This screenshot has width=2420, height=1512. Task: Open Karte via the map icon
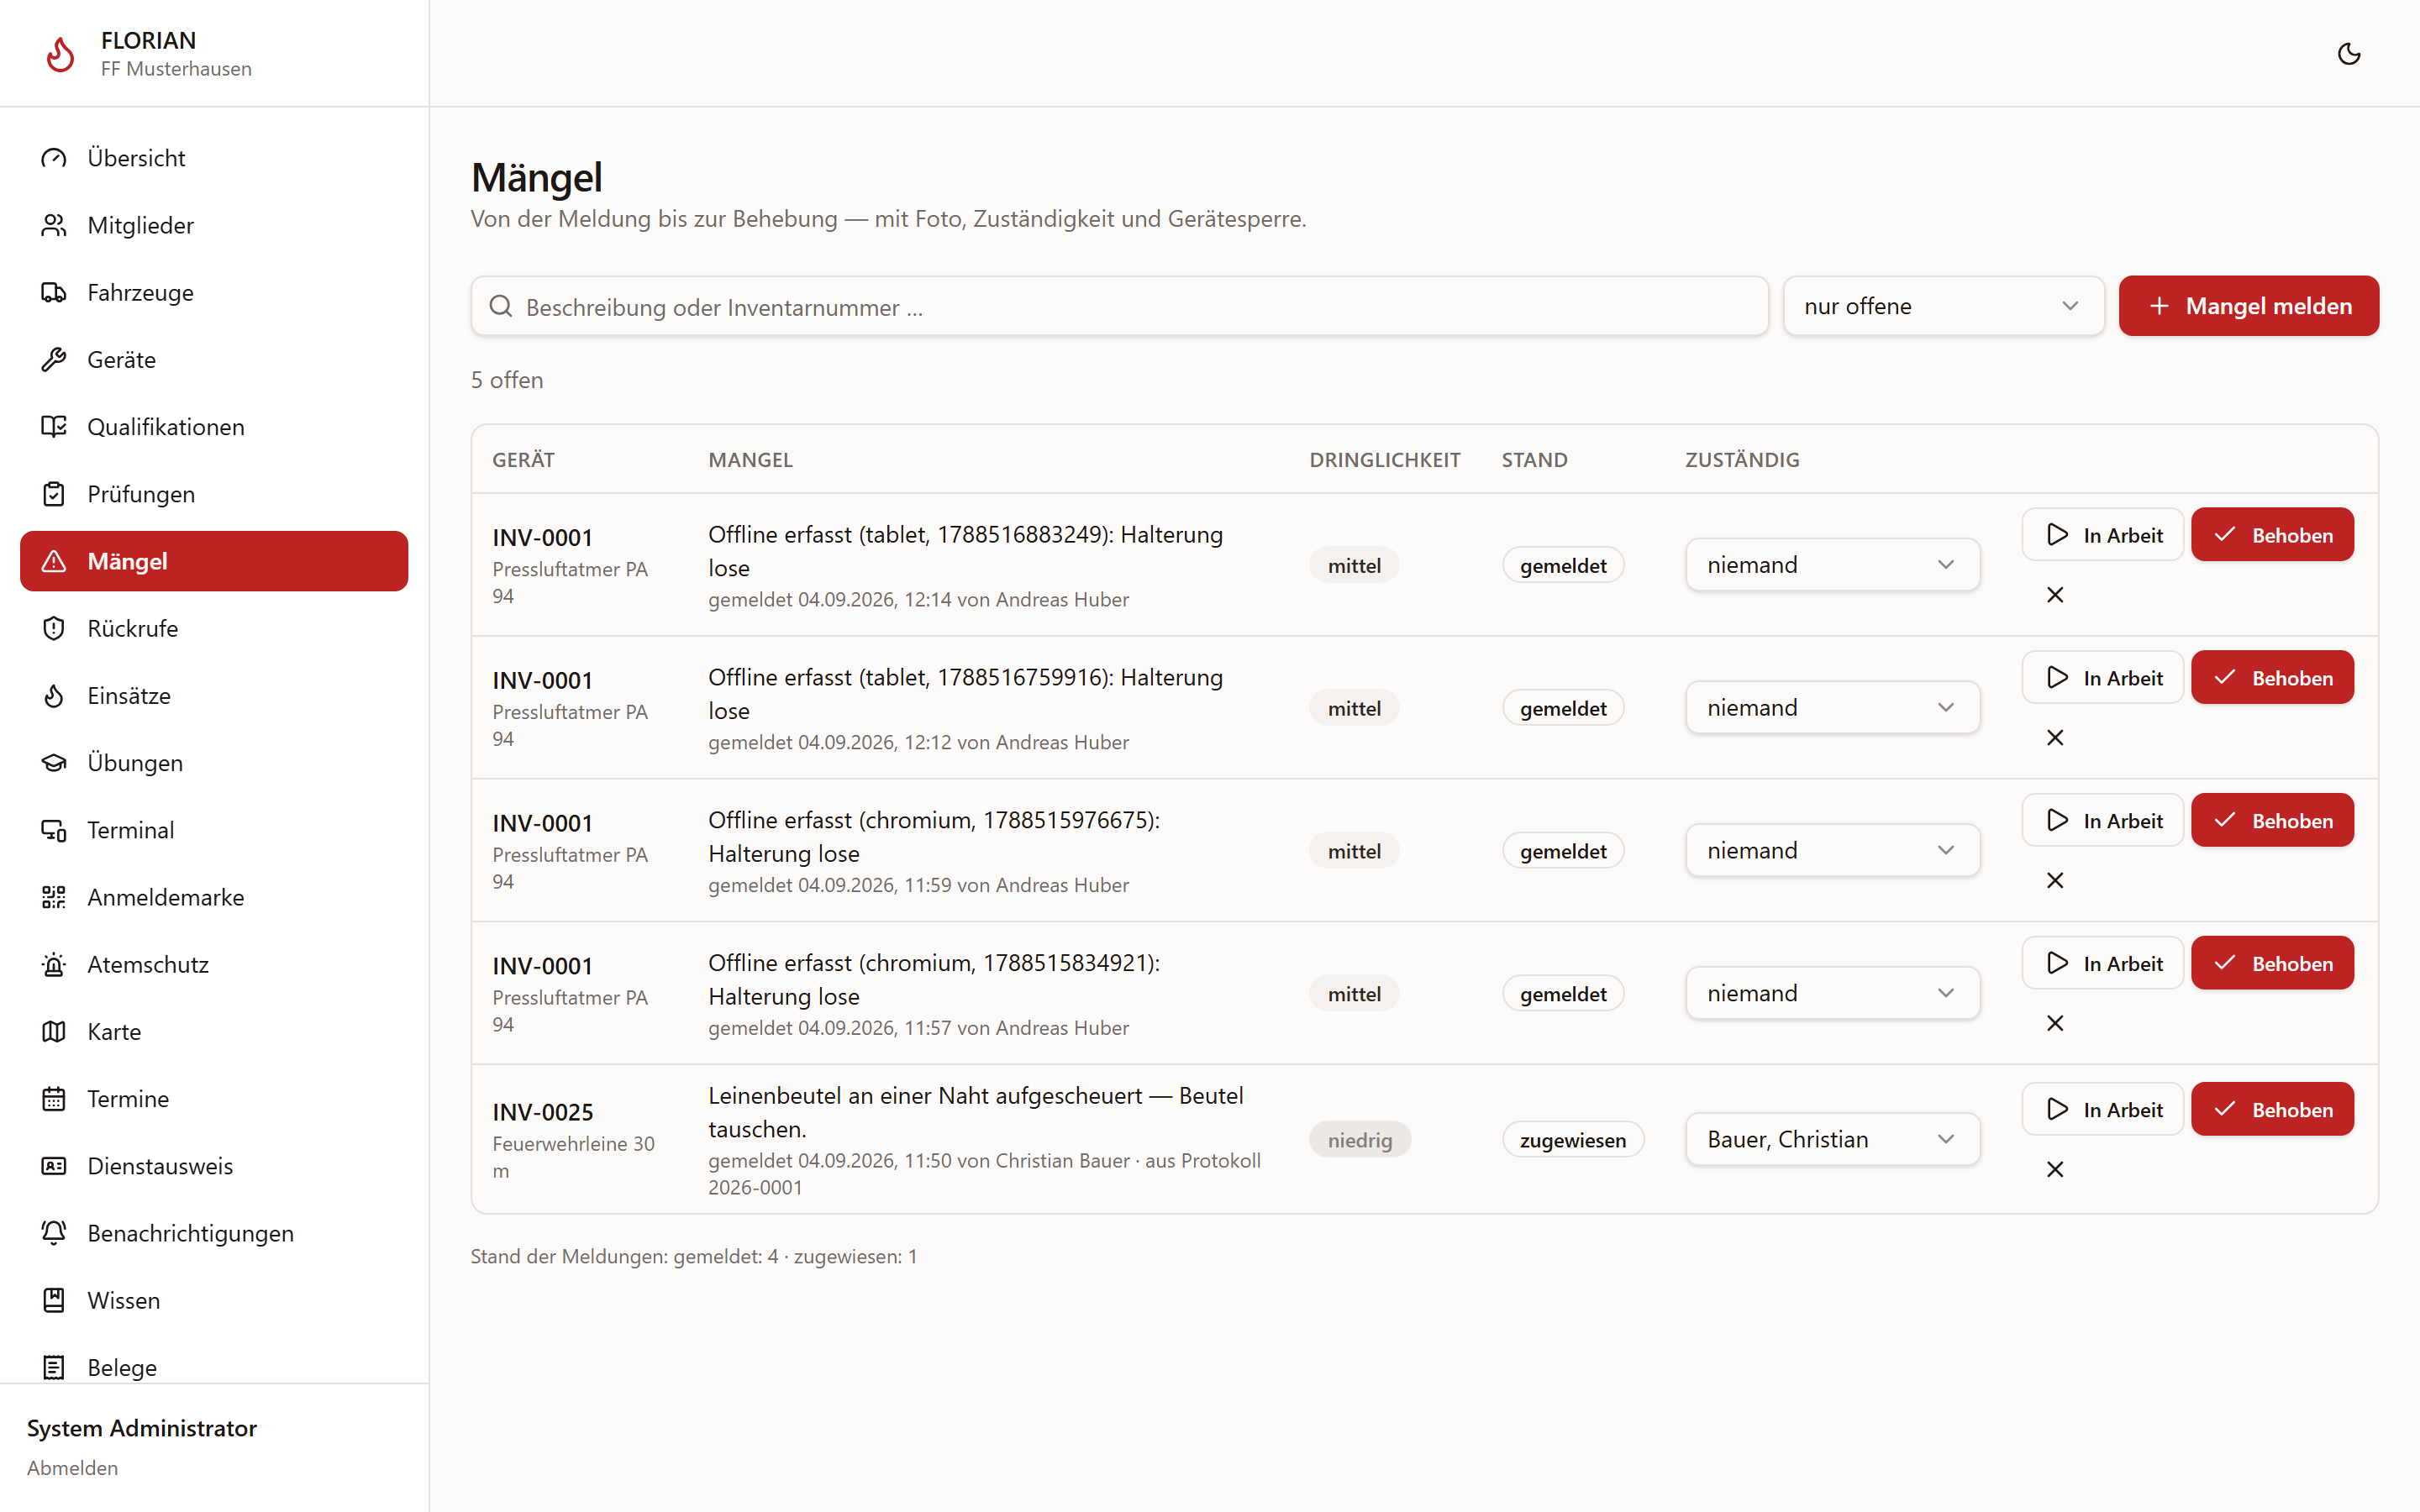(x=54, y=1031)
